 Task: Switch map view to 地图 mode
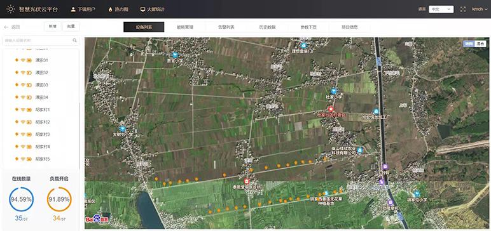469,44
